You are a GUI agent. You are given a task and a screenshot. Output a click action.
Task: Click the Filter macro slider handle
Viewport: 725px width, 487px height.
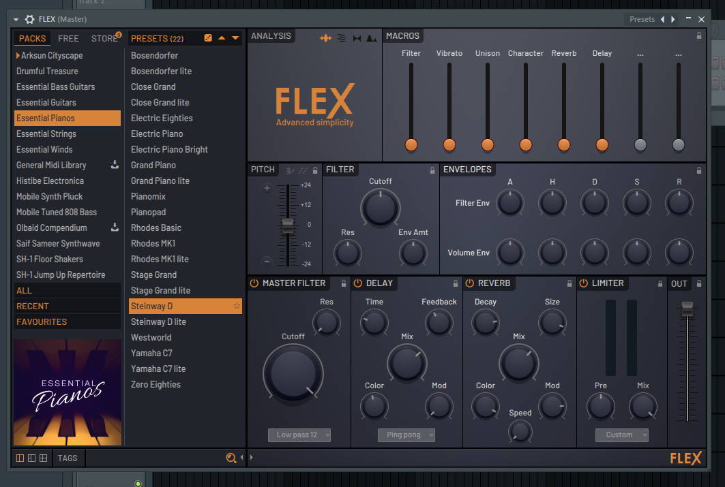pos(411,144)
